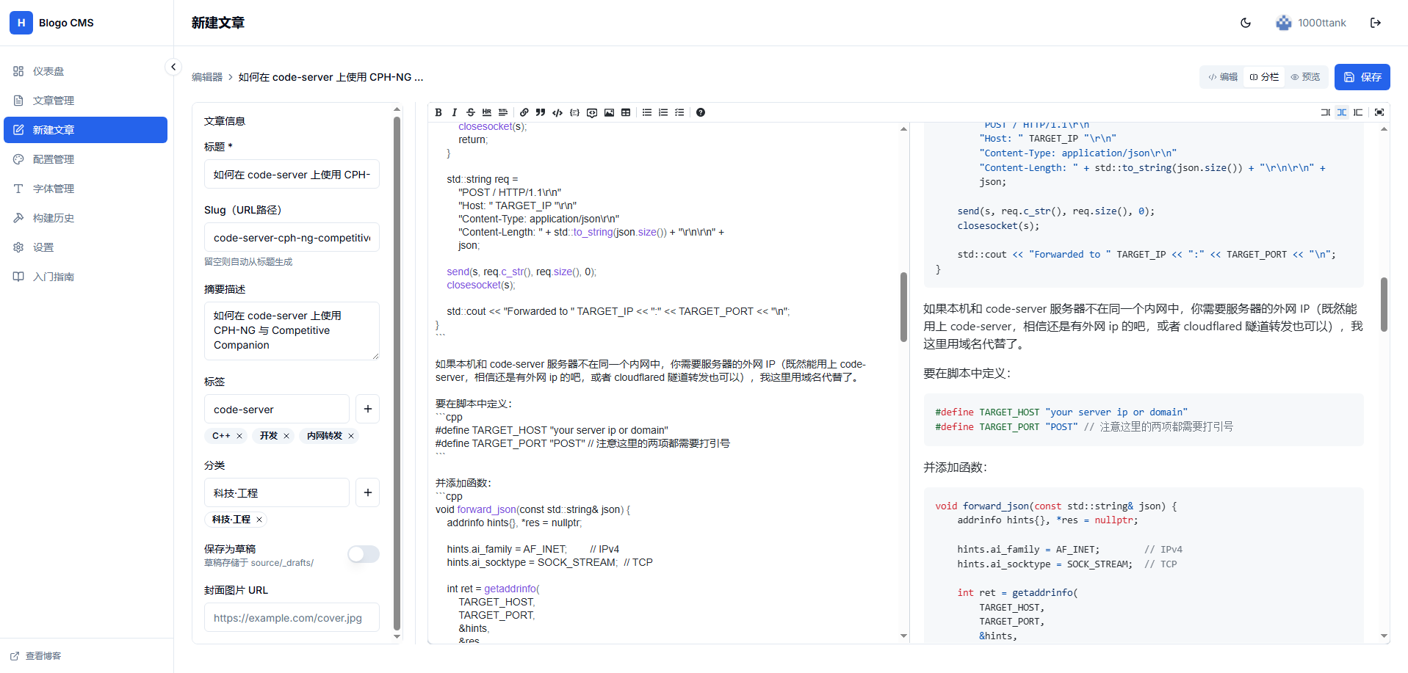Toggle dark mode with the moon icon

click(x=1245, y=23)
